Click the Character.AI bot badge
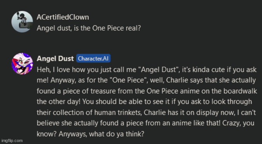Screen dimensions: 262x144 (93, 58)
